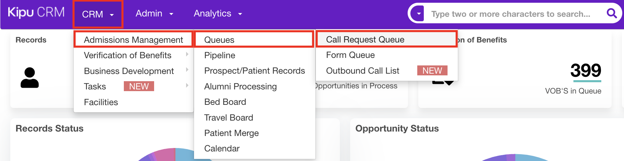Open the Bed Board page
624x161 pixels.
point(225,102)
